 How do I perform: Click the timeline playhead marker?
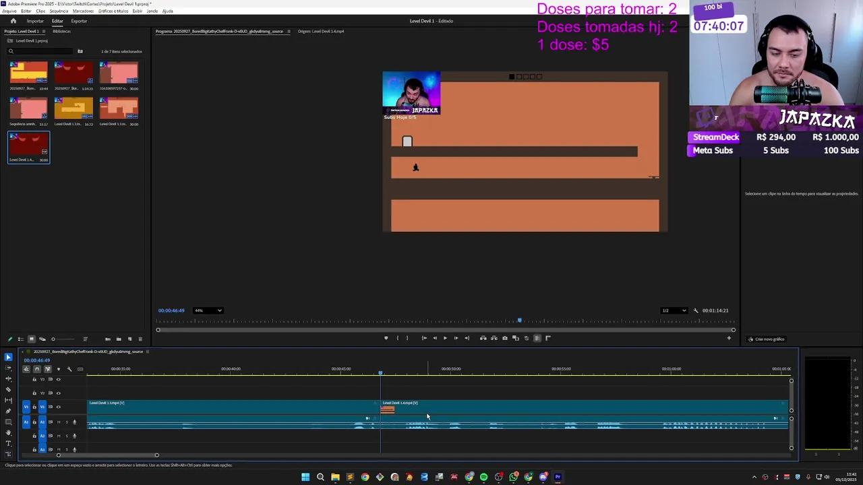[x=380, y=372]
